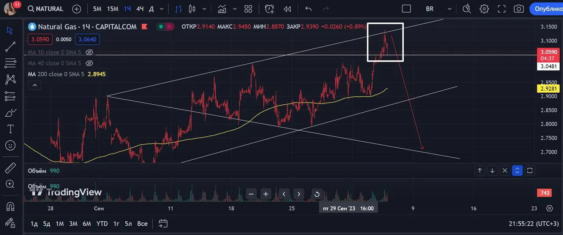Viewport: 563px width, 235px height.
Task: Open chart settings gear
Action: pyautogui.click(x=484, y=9)
